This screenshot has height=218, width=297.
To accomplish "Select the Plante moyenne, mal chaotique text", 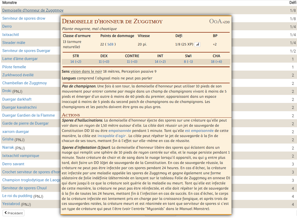I will click(89, 29).
